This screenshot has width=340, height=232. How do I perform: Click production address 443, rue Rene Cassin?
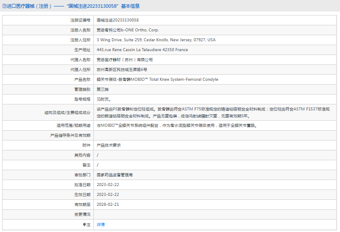(142, 50)
